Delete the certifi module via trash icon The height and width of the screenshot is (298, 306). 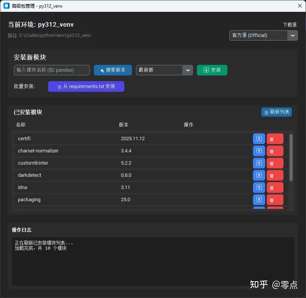pyautogui.click(x=275, y=139)
